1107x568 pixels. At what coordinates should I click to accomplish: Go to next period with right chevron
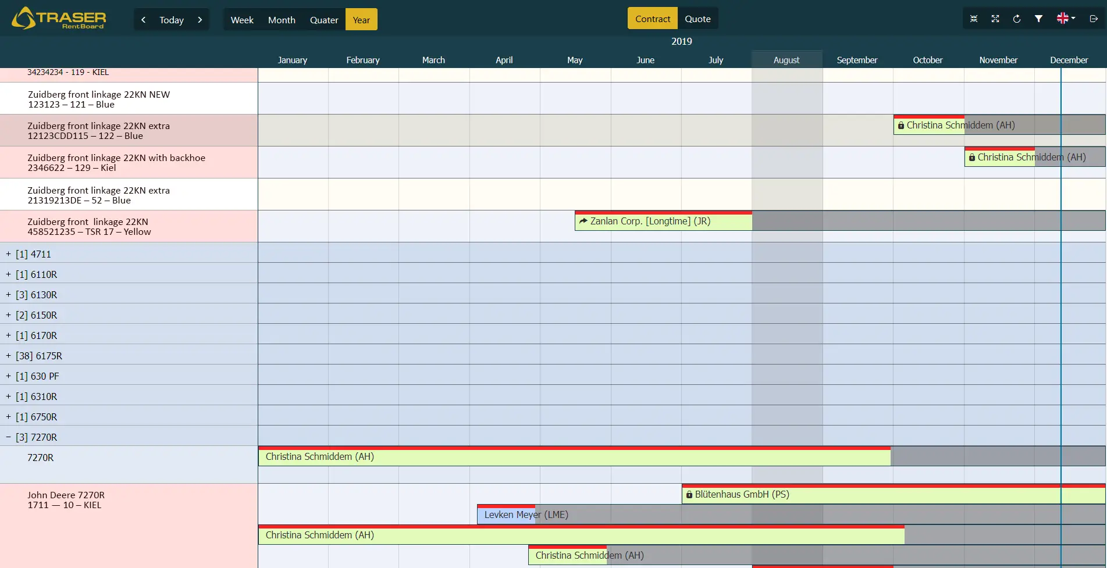(200, 20)
